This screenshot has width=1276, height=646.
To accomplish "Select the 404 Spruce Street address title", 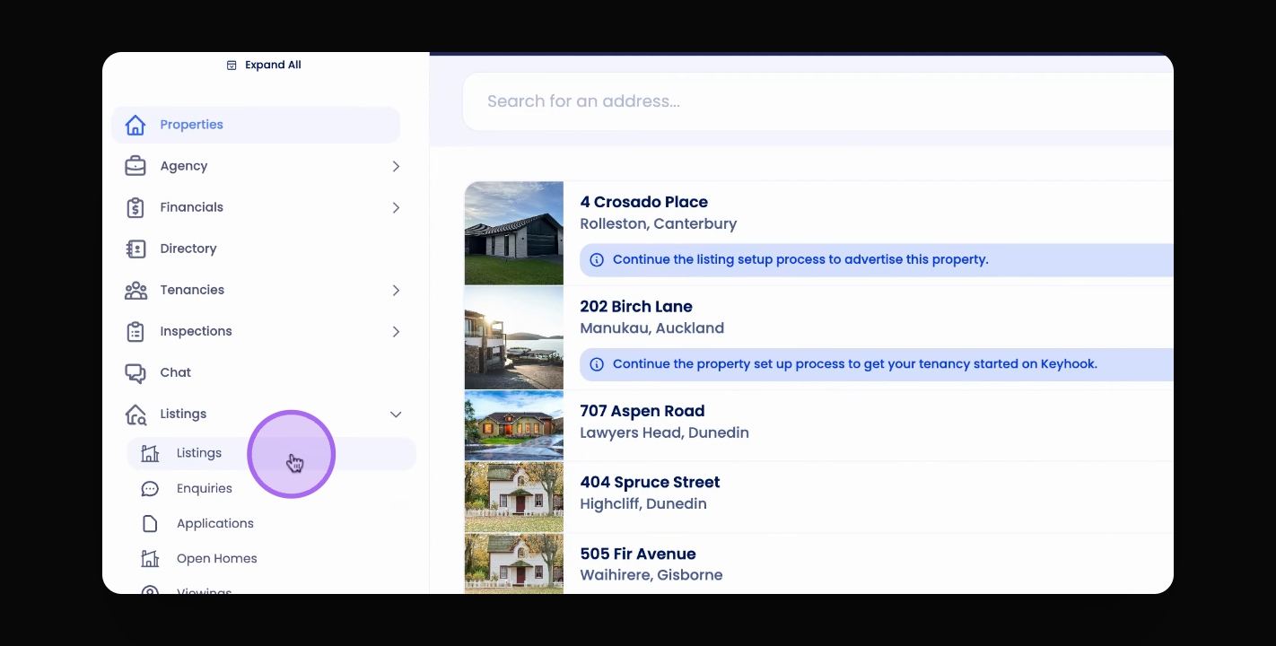I will pos(651,482).
